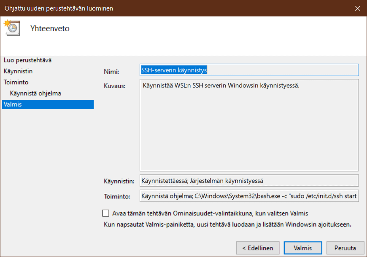Click the Käynnistin summary field showing "Käynnistettäessä"
The width and height of the screenshot is (367, 257).
pos(249,181)
